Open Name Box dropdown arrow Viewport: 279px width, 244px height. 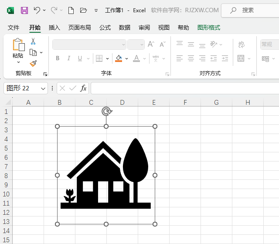pos(43,89)
